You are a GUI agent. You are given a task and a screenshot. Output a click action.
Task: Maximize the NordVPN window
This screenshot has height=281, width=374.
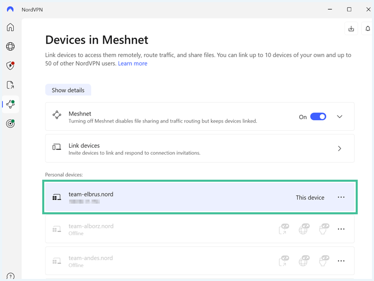349,9
